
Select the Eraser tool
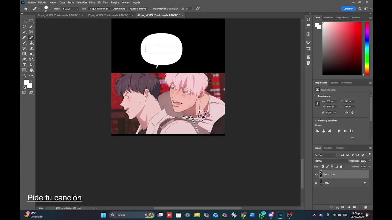pos(31,48)
